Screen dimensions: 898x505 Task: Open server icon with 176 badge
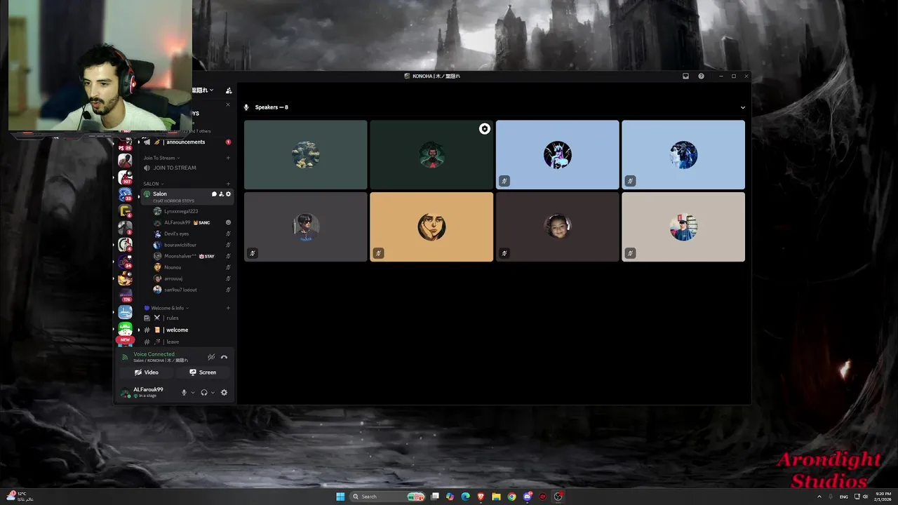coord(125,295)
